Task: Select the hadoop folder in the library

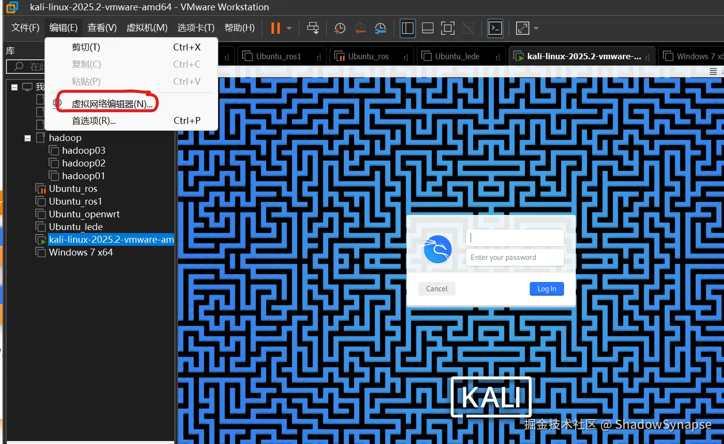Action: (x=65, y=138)
